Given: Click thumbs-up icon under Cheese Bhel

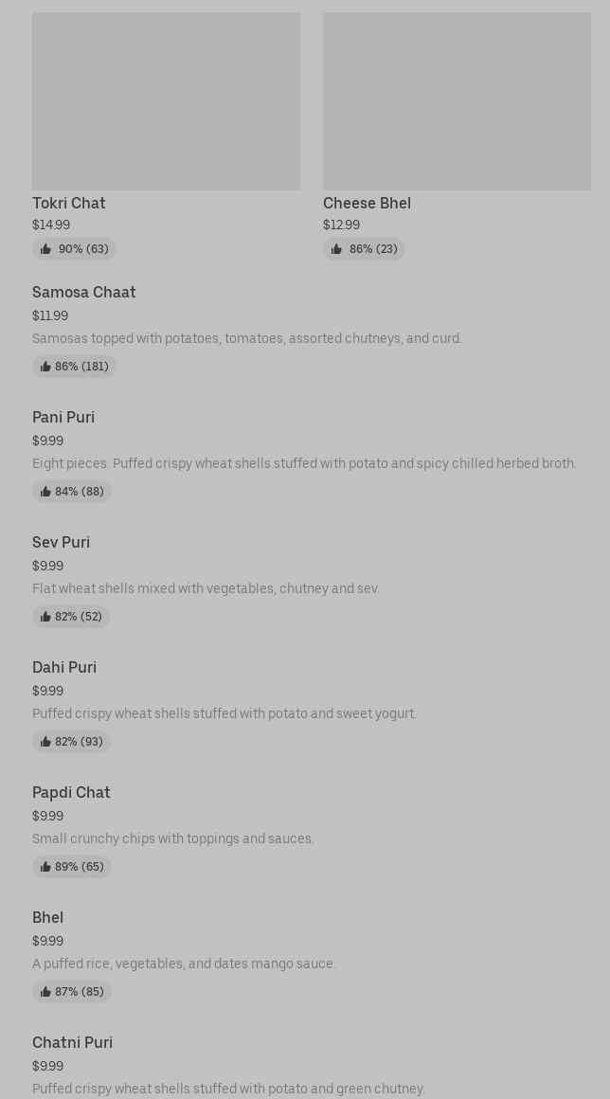Looking at the screenshot, I should point(336,249).
